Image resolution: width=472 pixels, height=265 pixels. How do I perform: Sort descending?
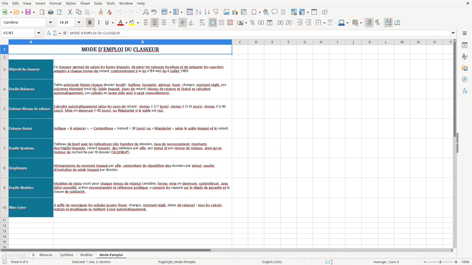[207, 12]
